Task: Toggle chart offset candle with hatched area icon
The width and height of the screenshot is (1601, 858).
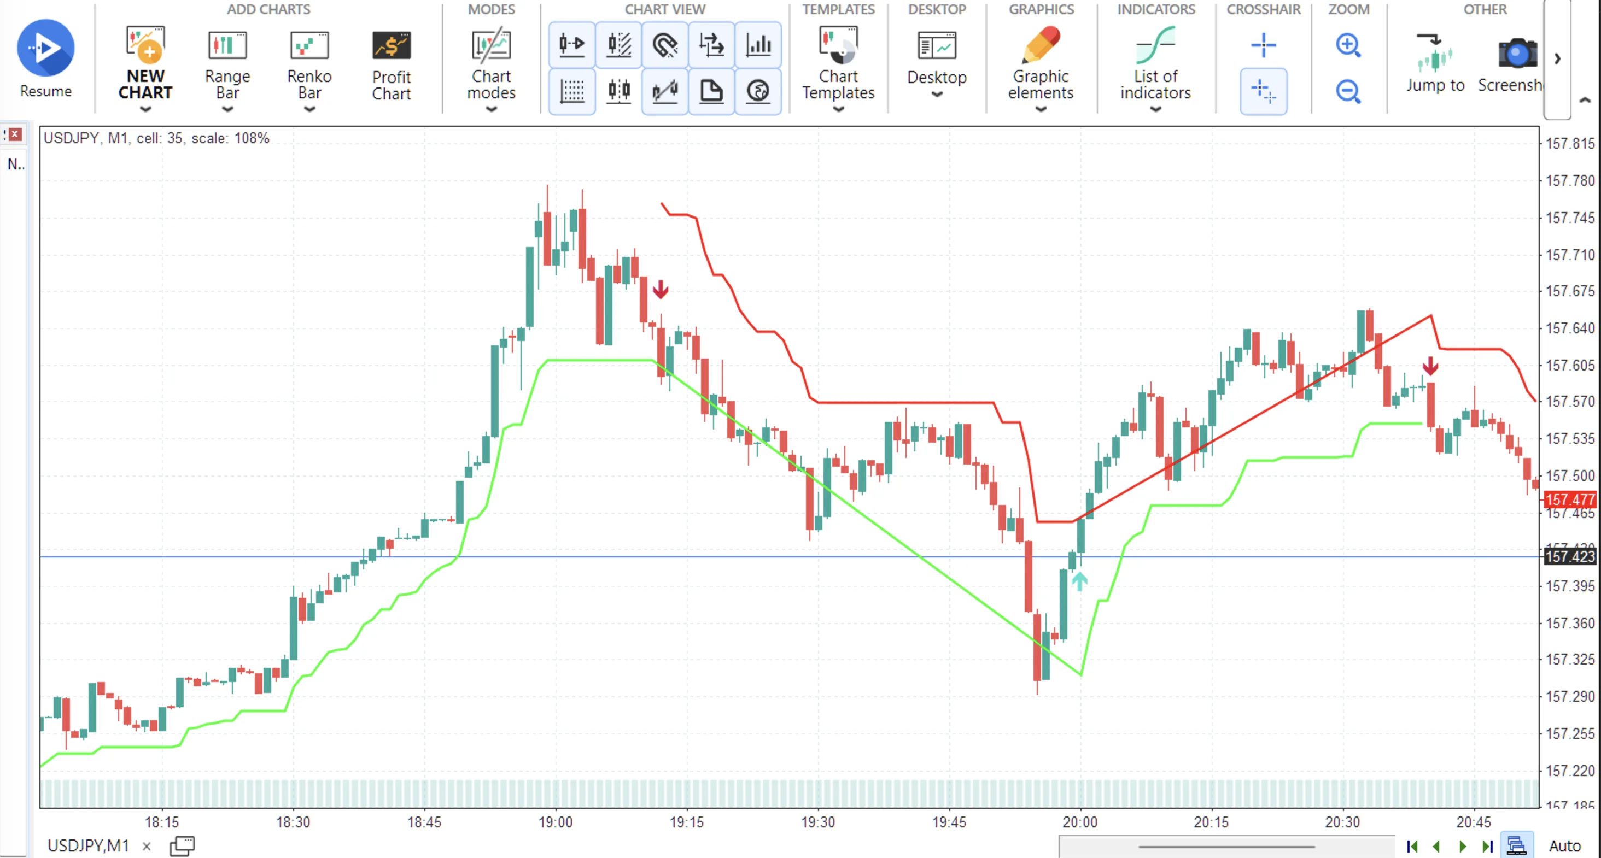Action: point(618,45)
